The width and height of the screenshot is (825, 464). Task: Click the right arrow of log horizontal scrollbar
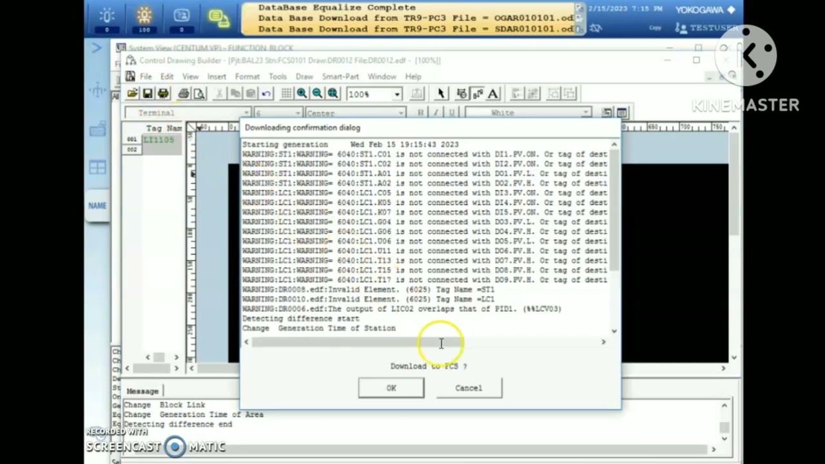603,342
